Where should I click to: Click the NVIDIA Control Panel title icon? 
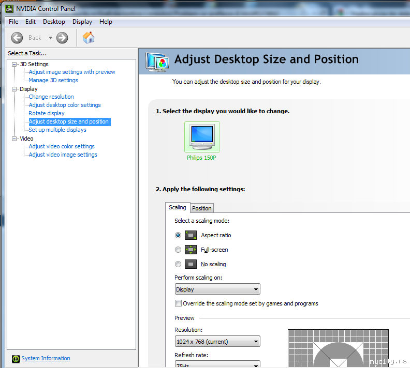[9, 9]
